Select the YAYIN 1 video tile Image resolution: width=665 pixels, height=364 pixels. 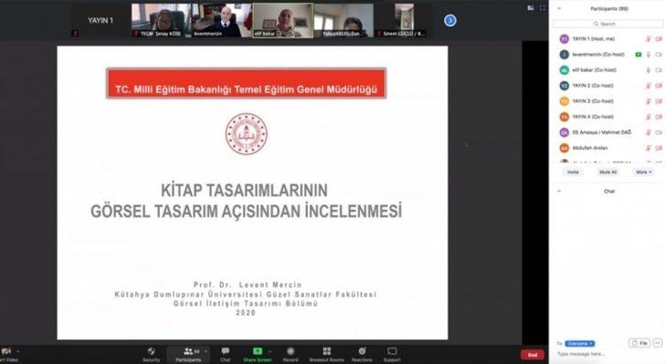click(x=100, y=20)
